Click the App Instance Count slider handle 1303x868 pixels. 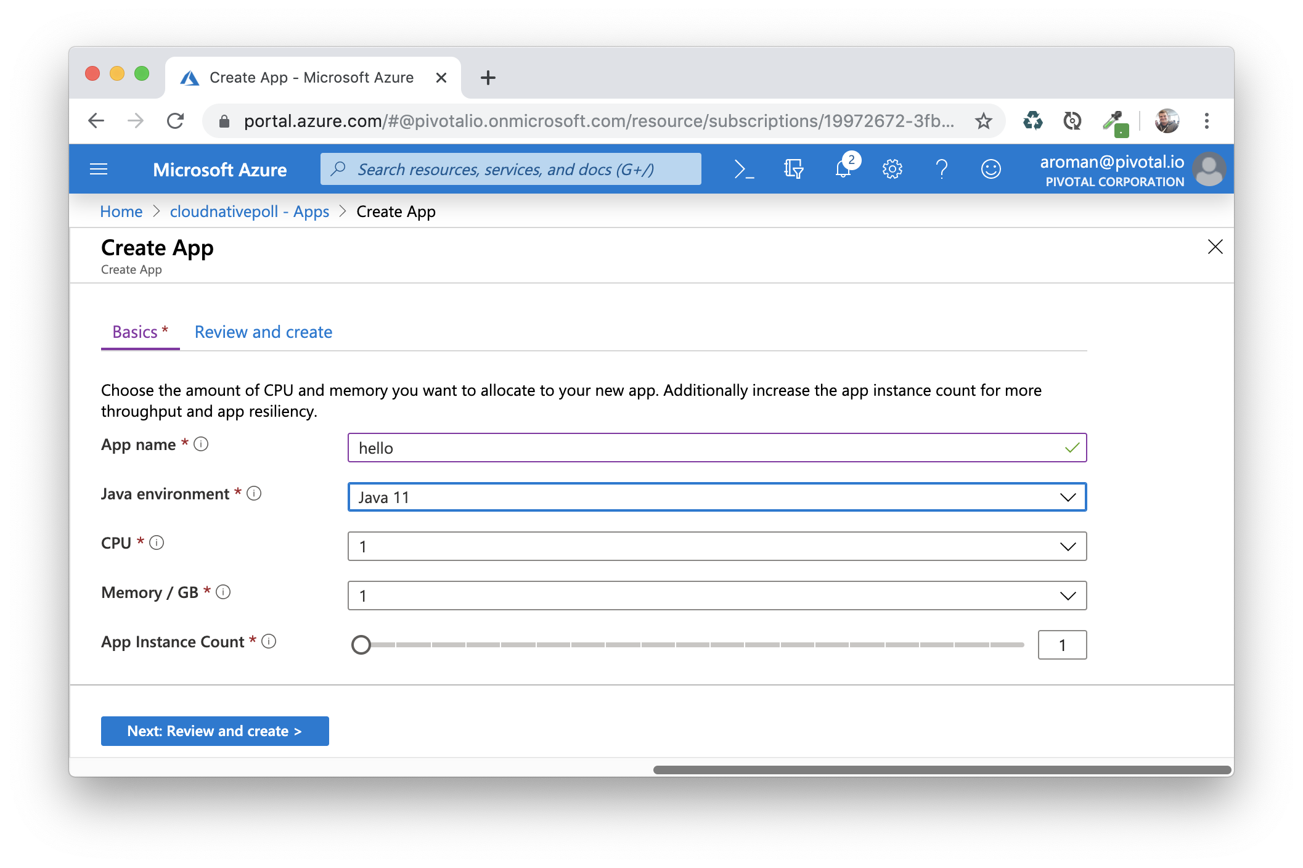361,645
